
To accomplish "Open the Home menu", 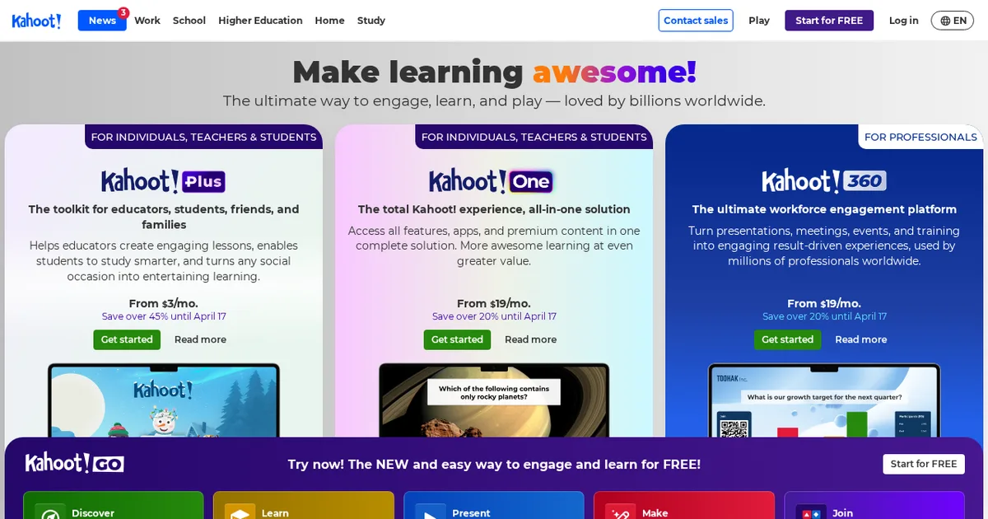I will pyautogui.click(x=329, y=21).
